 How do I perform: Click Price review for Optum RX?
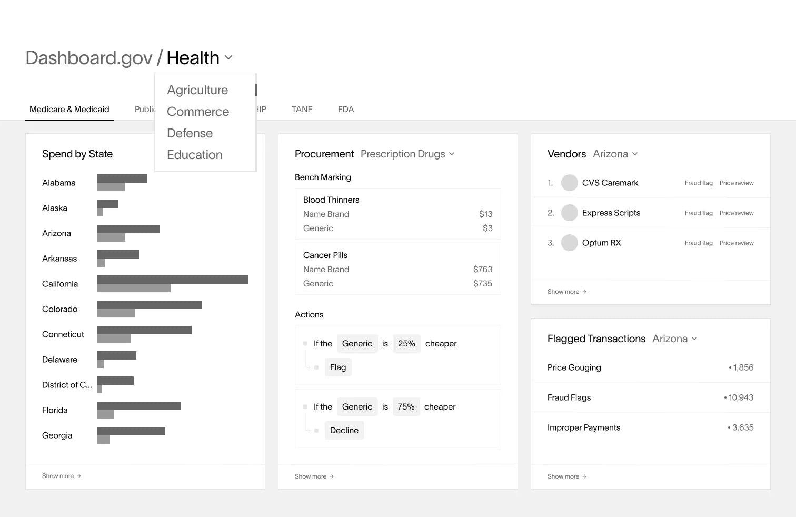(737, 243)
